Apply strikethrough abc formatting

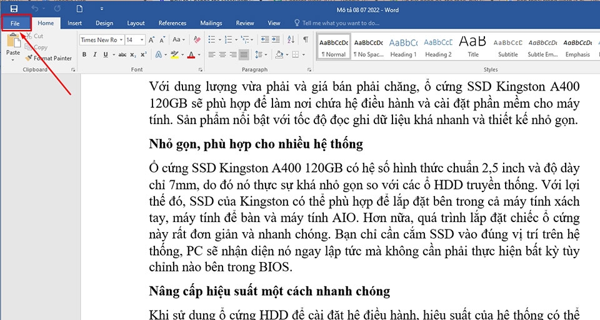tap(122, 55)
